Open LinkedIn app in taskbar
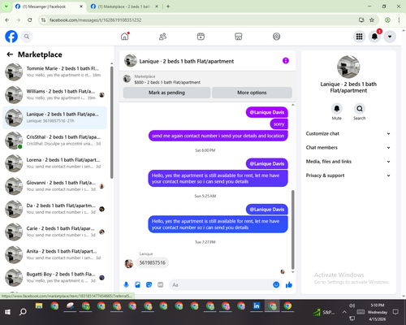Image resolution: width=406 pixels, height=325 pixels. 257,306
